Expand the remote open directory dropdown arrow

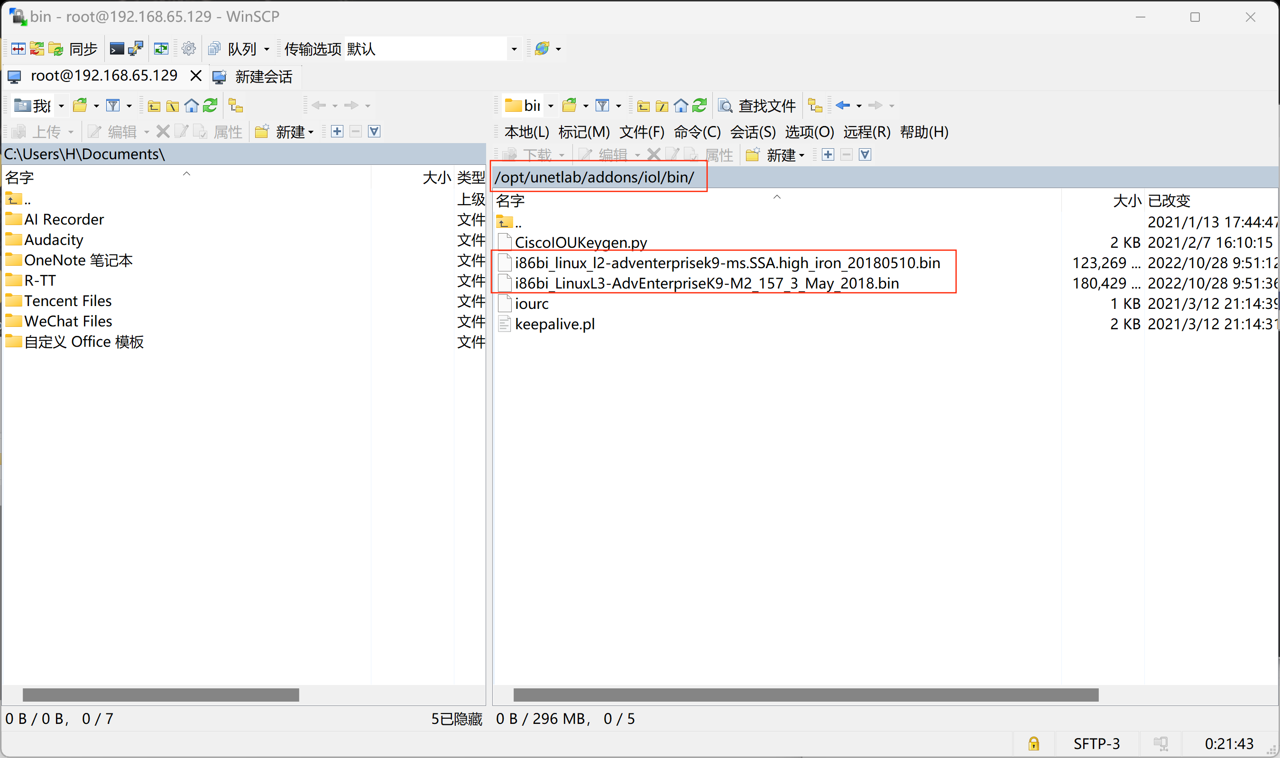click(586, 106)
